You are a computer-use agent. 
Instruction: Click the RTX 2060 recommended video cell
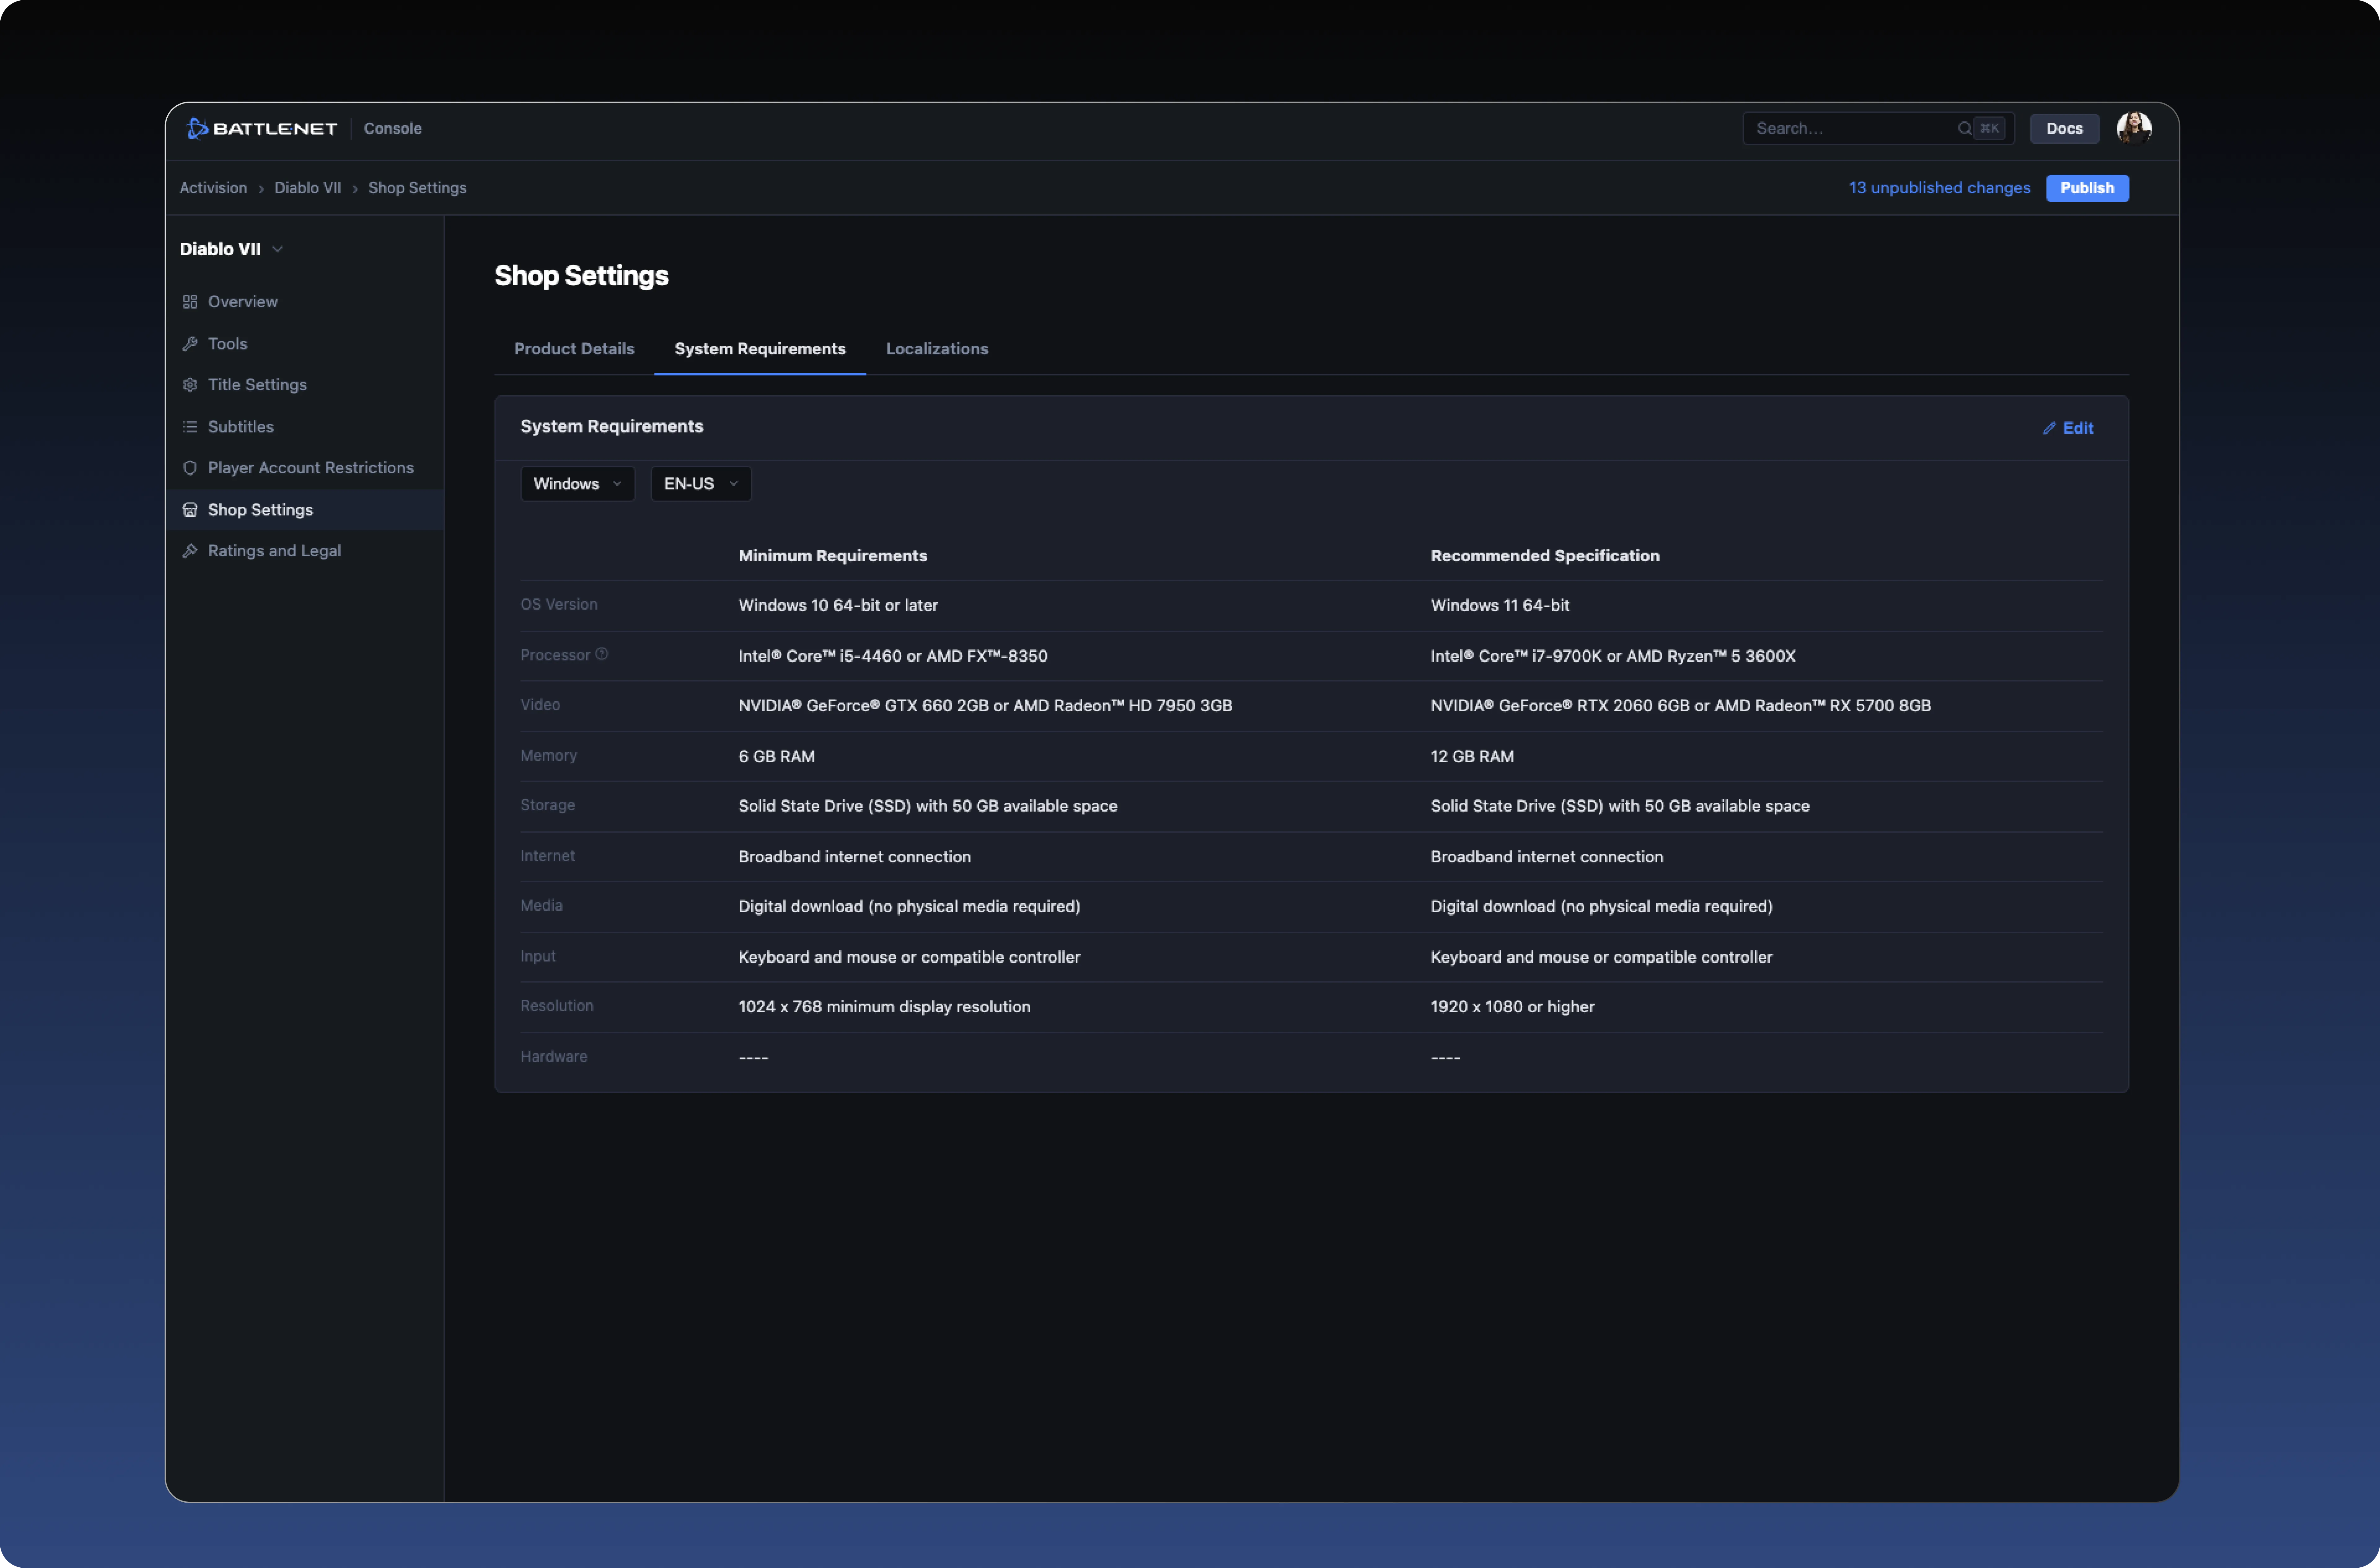coord(1681,706)
